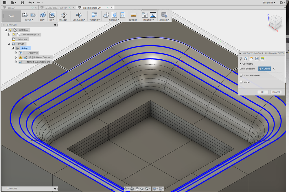Enable the Model checkbox
Image resolution: width=289 pixels, height=192 pixels.
(241, 82)
